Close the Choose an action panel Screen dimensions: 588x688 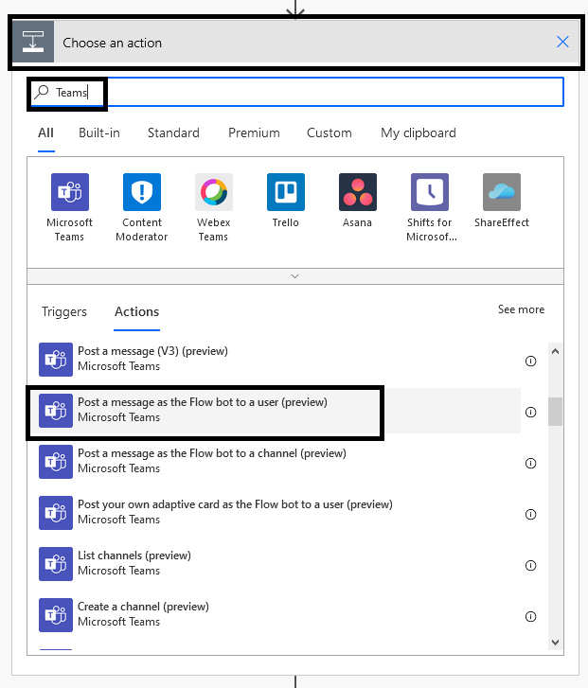(562, 43)
